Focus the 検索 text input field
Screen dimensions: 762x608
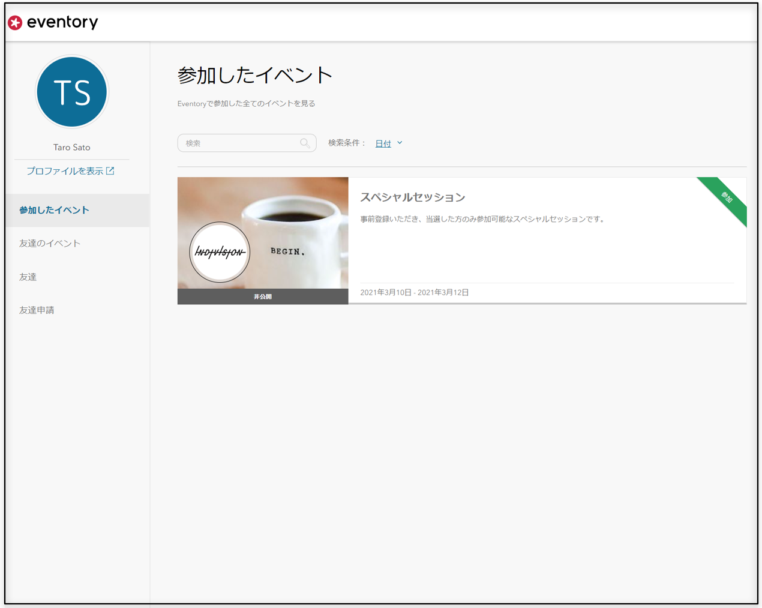[x=247, y=143]
